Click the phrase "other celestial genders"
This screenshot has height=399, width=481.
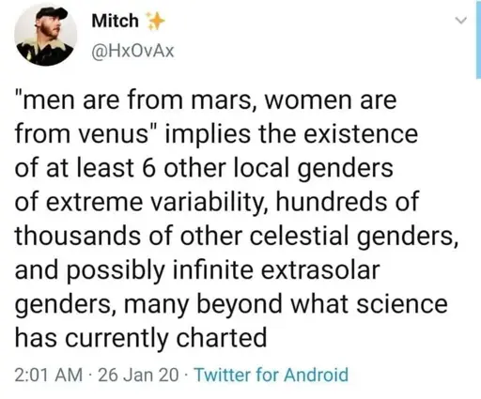[x=319, y=237]
